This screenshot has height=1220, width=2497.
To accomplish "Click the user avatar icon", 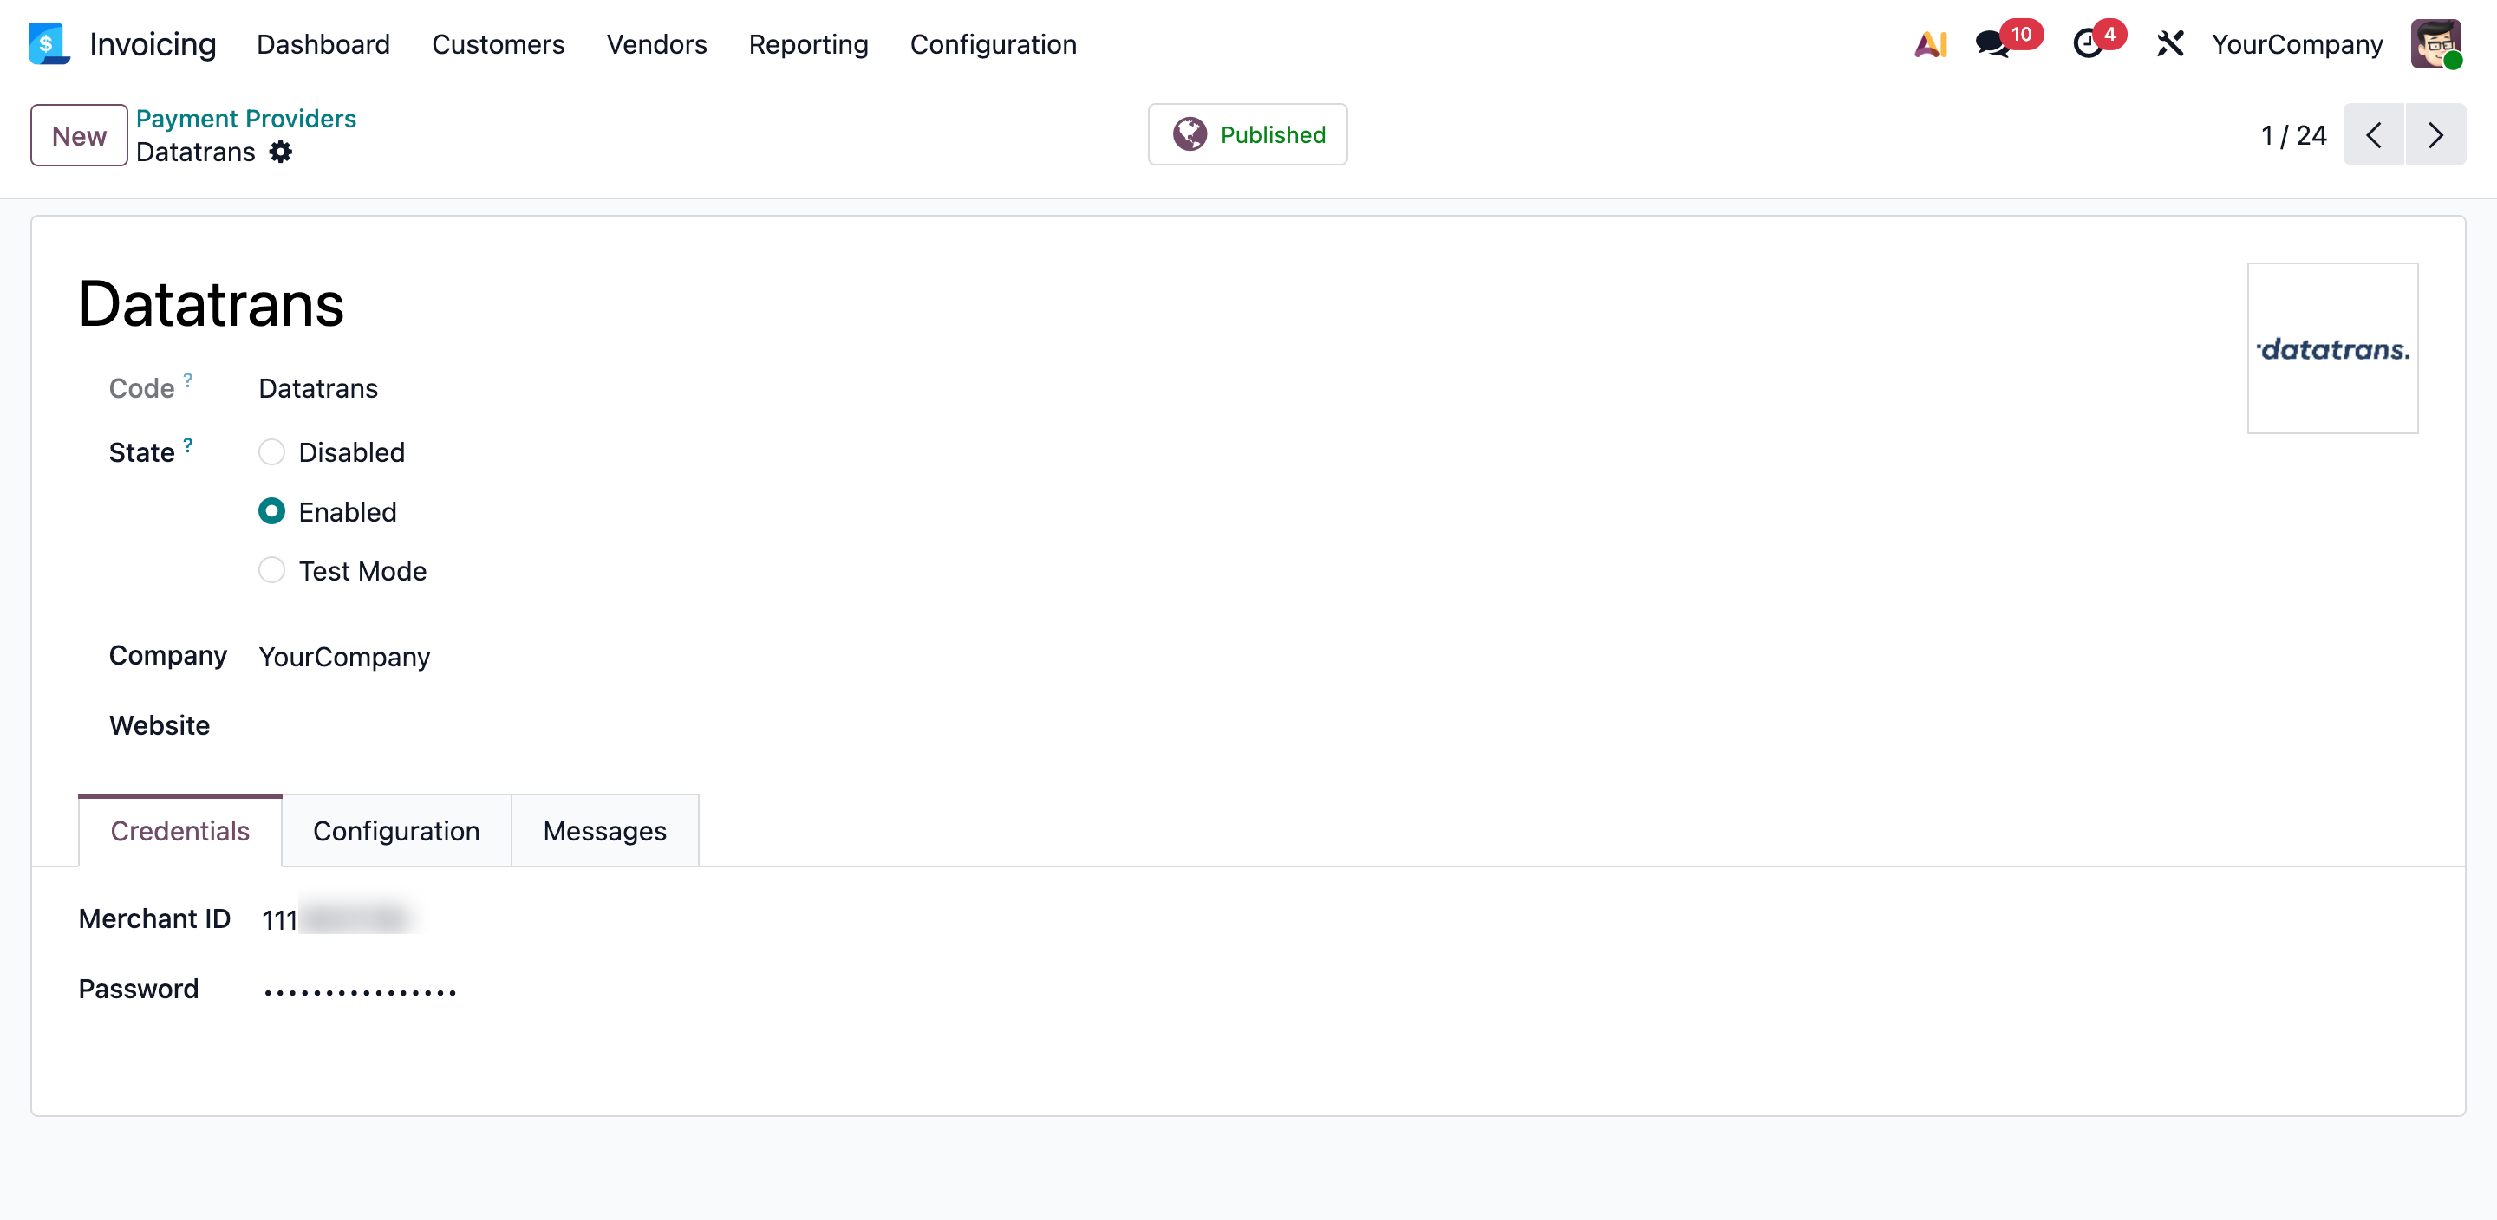I will point(2436,43).
